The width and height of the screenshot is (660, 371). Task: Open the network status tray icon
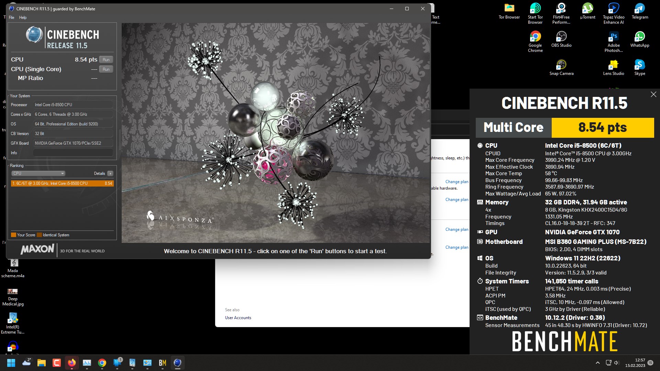pos(608,363)
